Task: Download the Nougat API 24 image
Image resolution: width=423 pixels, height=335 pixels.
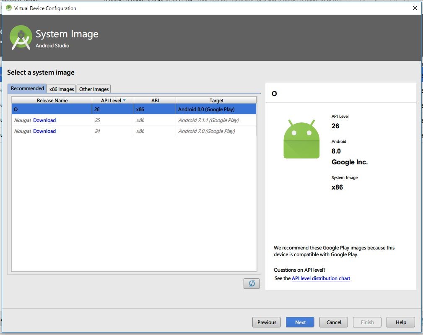Action: point(44,131)
